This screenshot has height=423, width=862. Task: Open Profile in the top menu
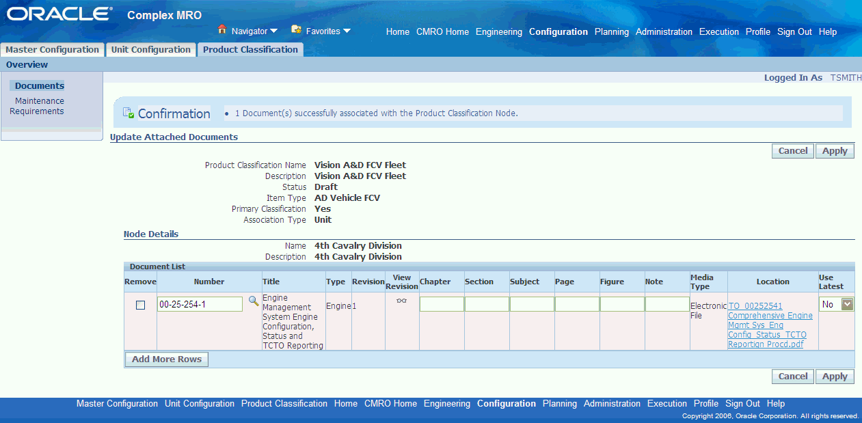tap(758, 32)
